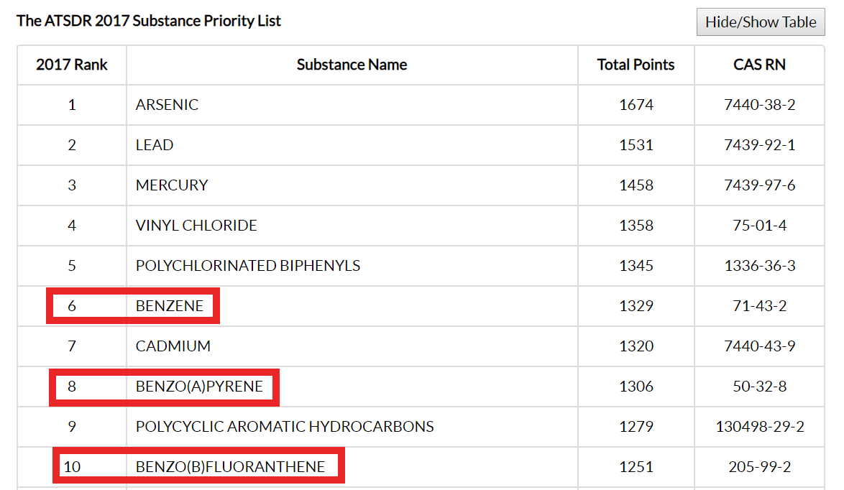Screen dimensions: 844x490
Task: Click the LEAD substance name
Action: click(155, 144)
